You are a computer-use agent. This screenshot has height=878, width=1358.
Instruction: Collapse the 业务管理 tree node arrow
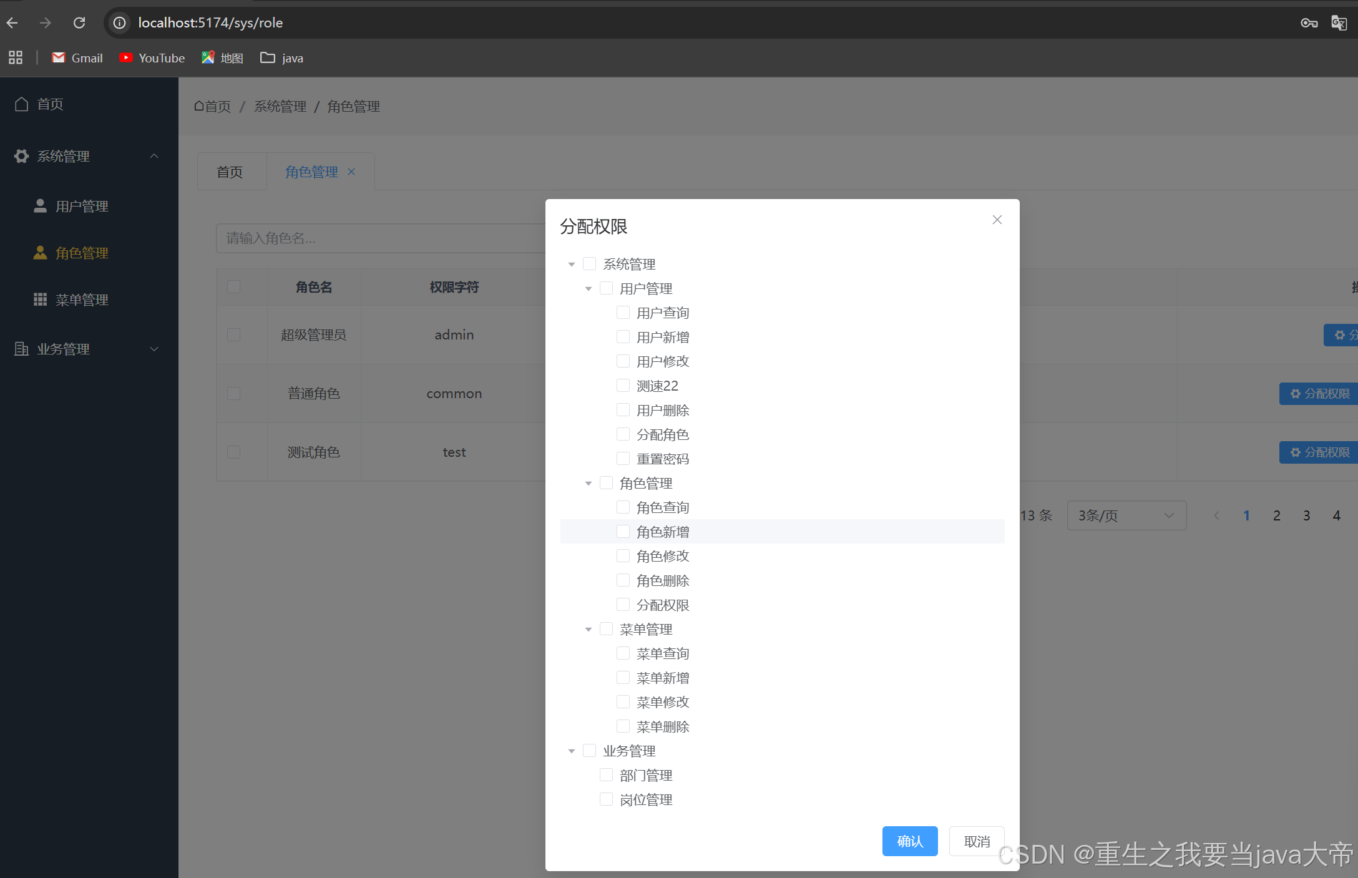571,751
